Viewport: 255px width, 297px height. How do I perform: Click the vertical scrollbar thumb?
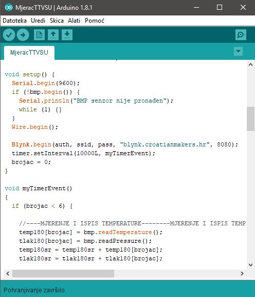point(251,119)
